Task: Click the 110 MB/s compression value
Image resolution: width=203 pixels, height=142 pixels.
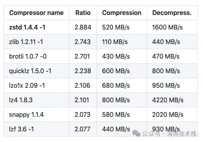Action: [115, 42]
